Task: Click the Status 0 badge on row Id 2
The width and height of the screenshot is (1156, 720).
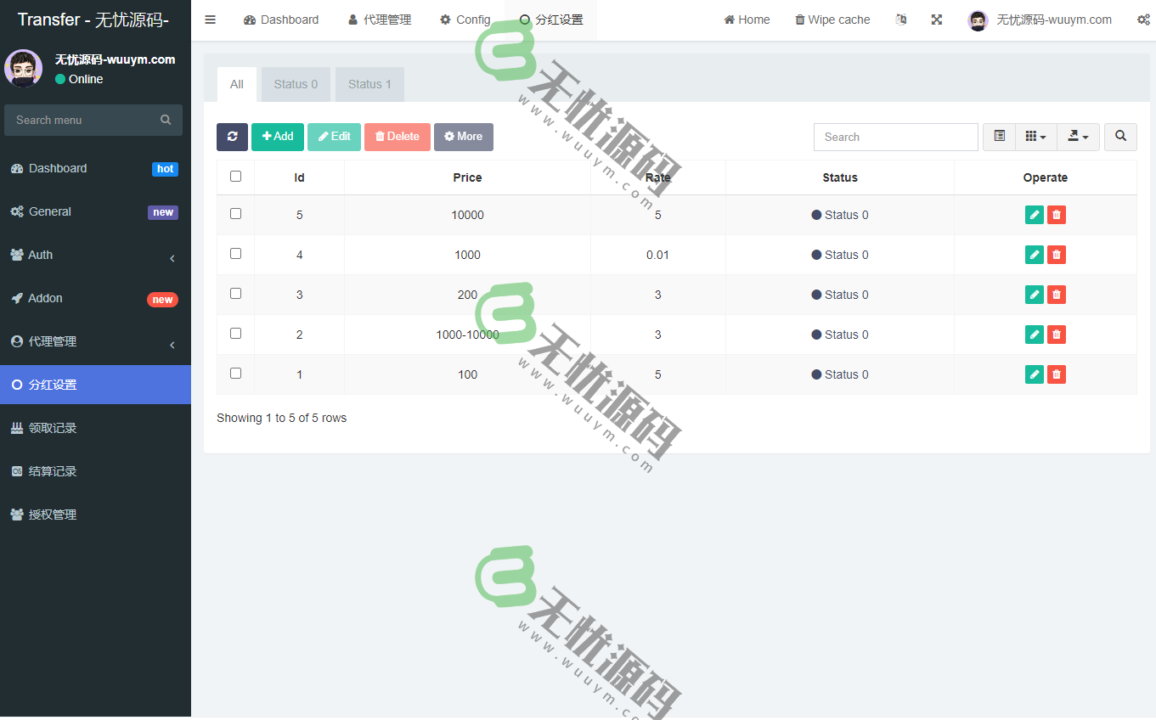Action: pyautogui.click(x=839, y=334)
